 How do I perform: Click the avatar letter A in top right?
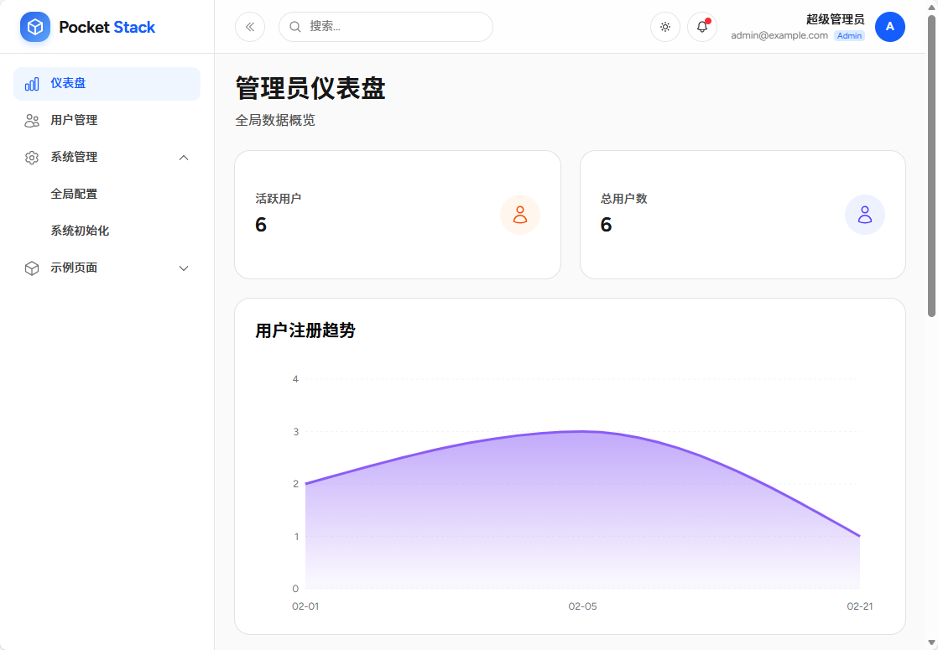pos(890,26)
